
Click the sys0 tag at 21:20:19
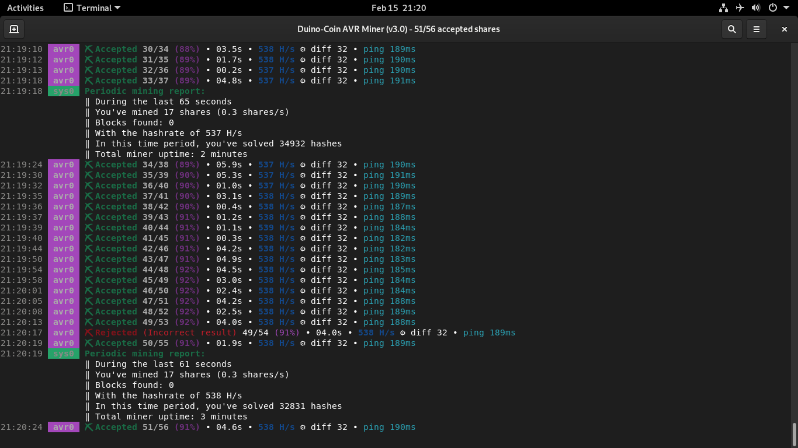(x=64, y=353)
